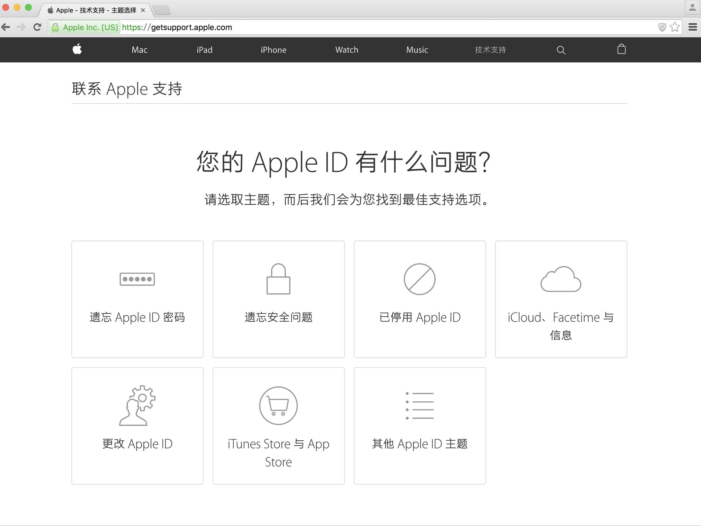
Task: Select the disabled-circle icon for 已停用 Apple ID
Action: (x=419, y=280)
